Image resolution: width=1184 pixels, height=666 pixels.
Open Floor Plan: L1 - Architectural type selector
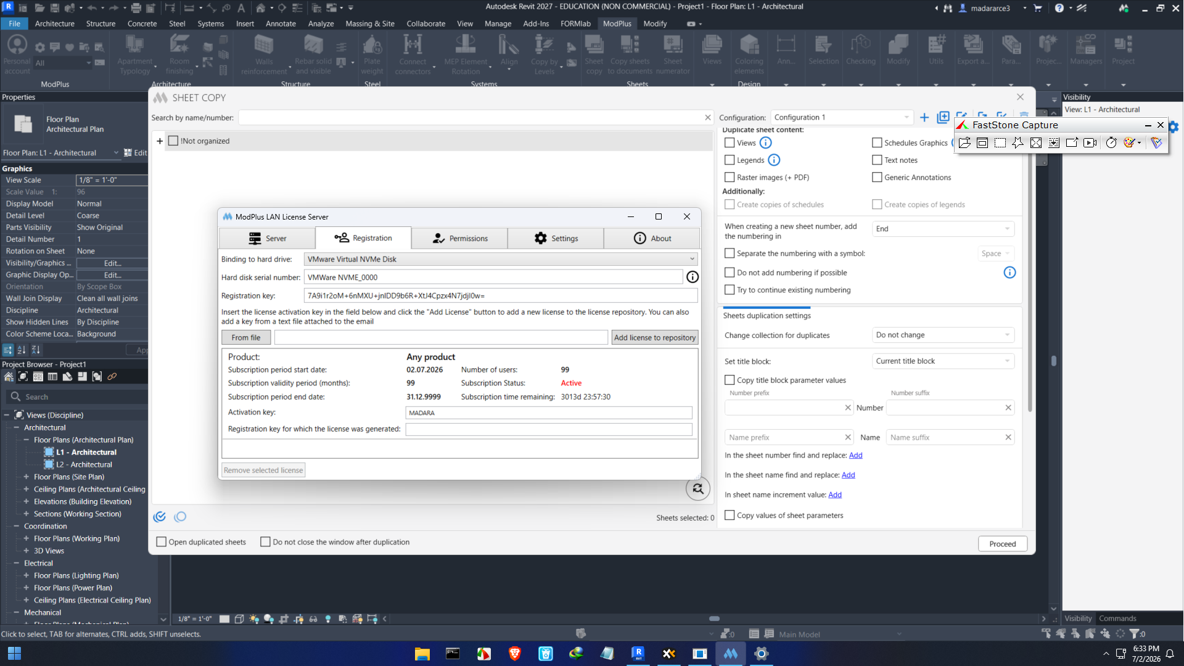61,153
